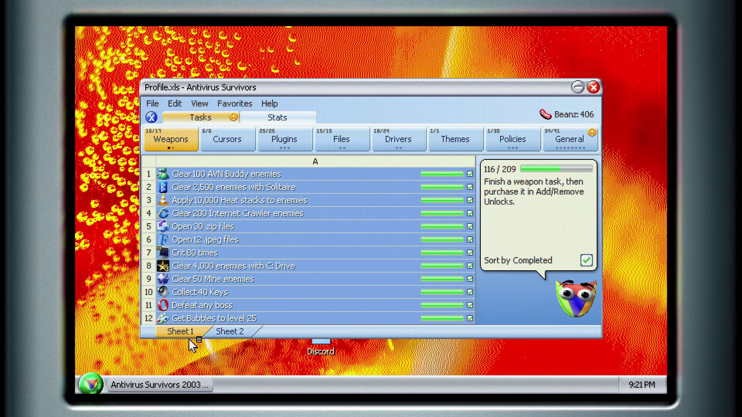Image resolution: width=742 pixels, height=417 pixels.
Task: Click the shield mascot character
Action: click(x=576, y=298)
